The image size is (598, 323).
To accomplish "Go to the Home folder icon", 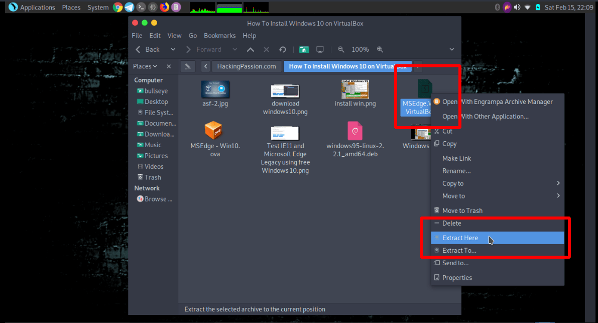I will (x=304, y=50).
